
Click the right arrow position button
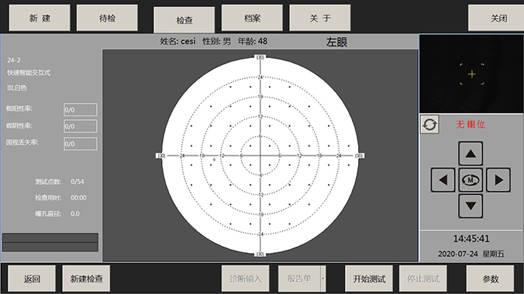[x=498, y=179]
